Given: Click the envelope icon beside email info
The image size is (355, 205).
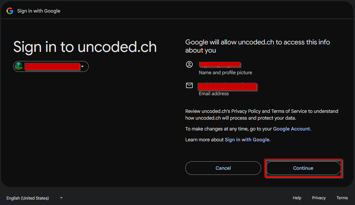Looking at the screenshot, I should (189, 85).
